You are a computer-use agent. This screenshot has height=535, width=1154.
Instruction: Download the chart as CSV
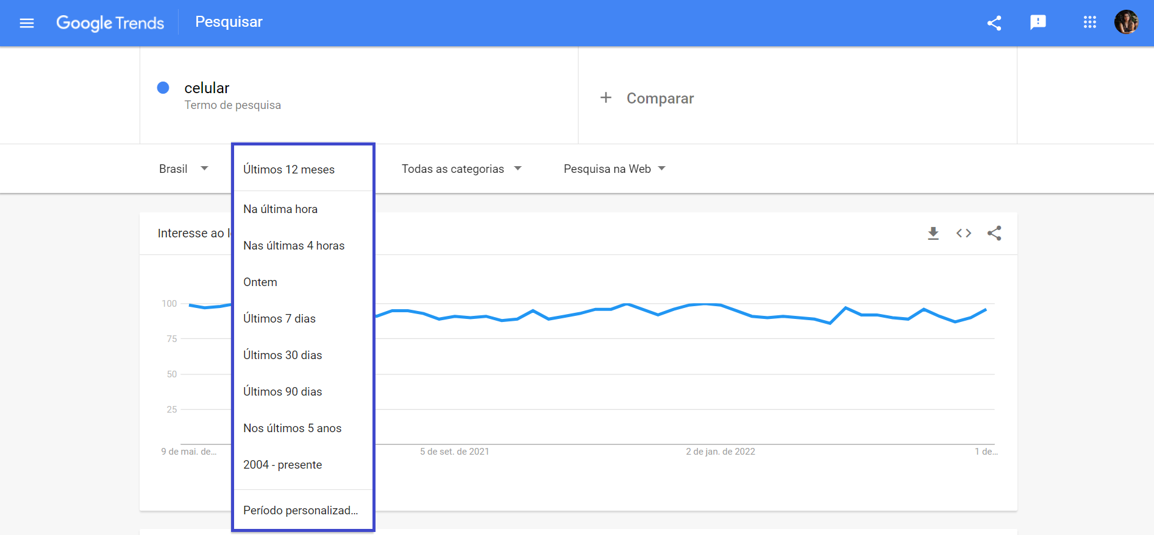coord(933,233)
